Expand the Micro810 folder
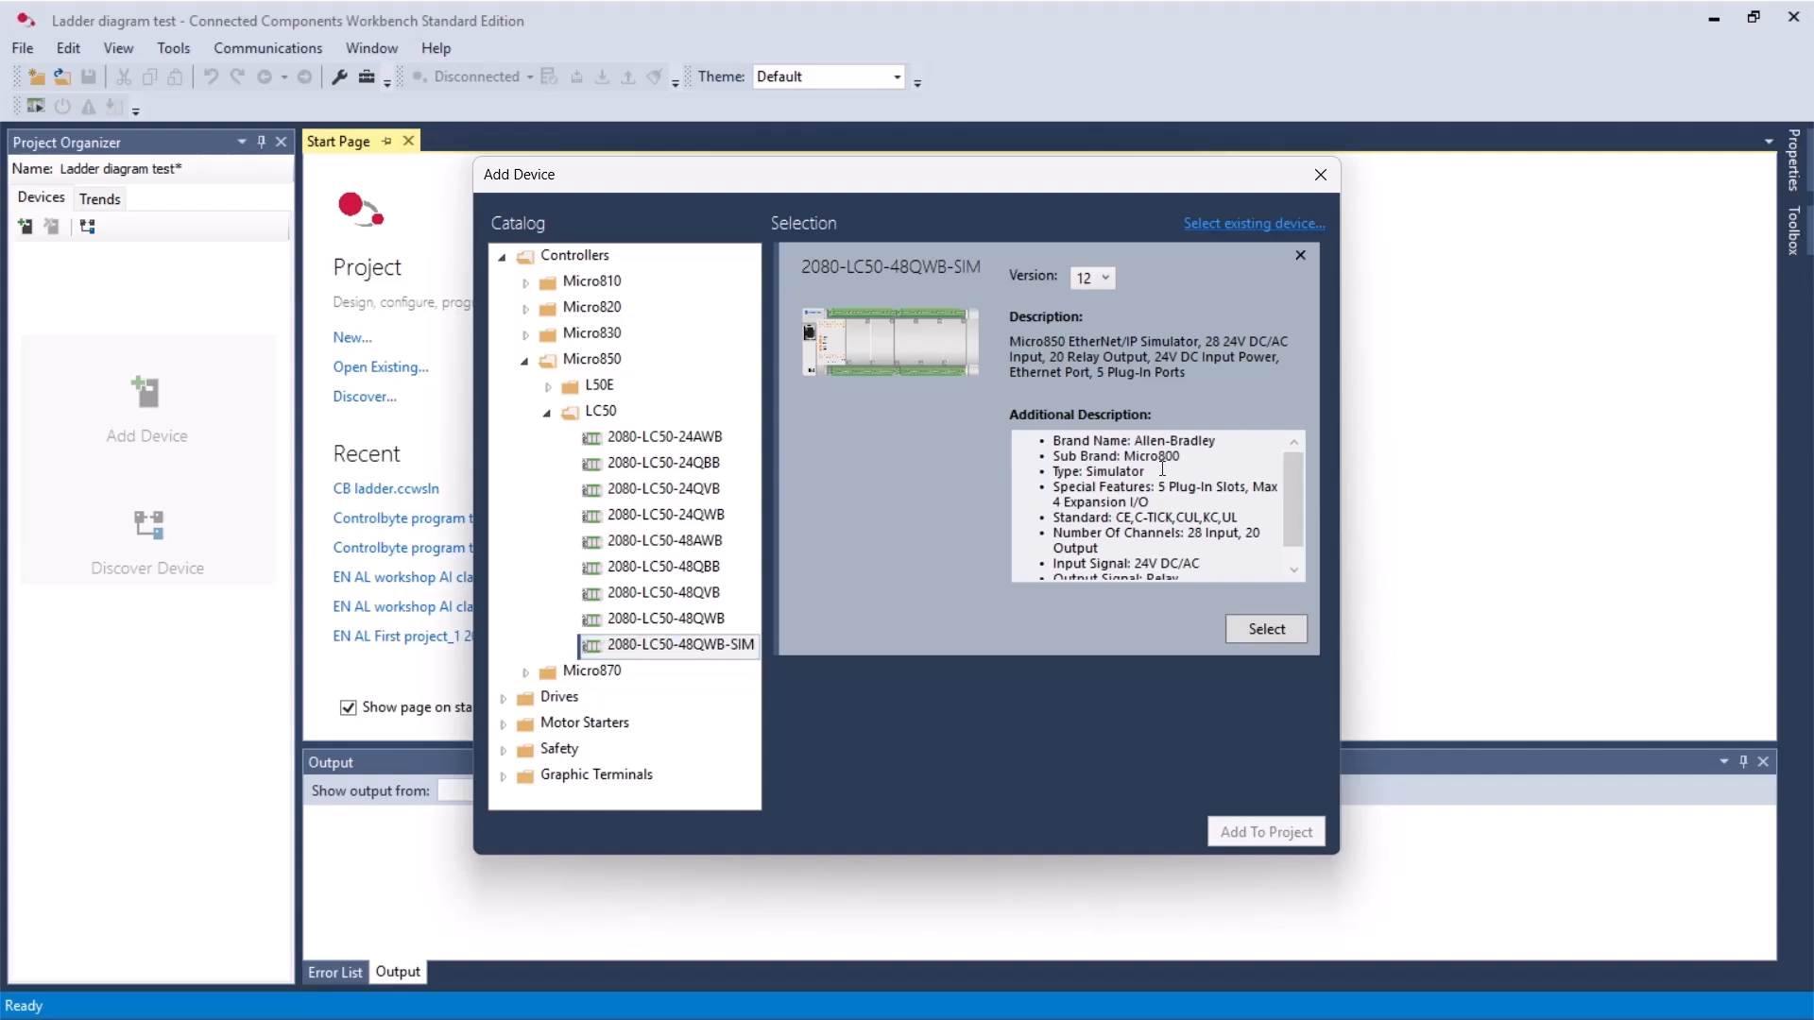This screenshot has height=1020, width=1814. point(525,282)
